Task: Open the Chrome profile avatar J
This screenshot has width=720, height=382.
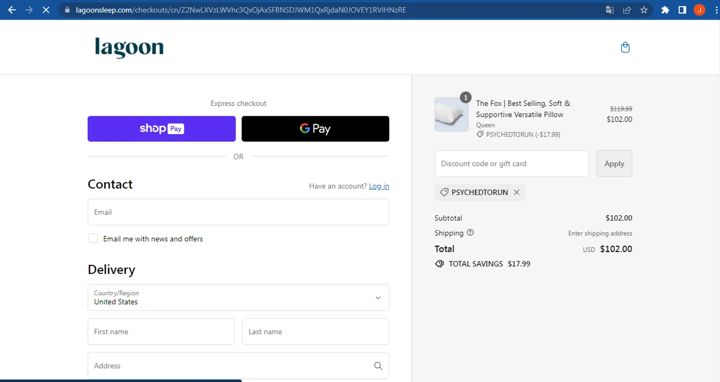Action: tap(699, 10)
